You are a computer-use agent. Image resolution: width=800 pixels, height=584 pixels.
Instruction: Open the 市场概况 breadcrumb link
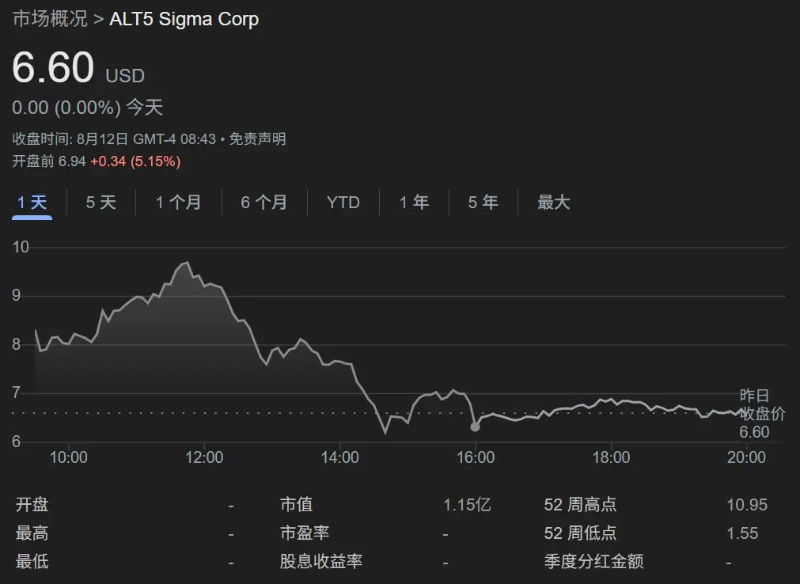tap(50, 19)
